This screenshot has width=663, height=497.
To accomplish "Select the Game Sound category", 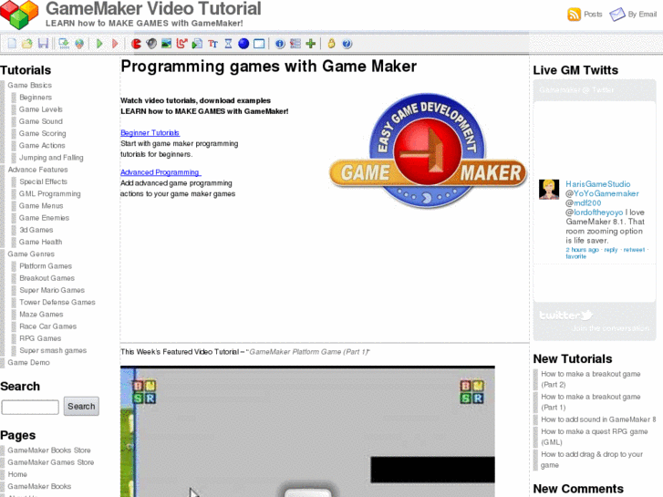I will coord(41,121).
